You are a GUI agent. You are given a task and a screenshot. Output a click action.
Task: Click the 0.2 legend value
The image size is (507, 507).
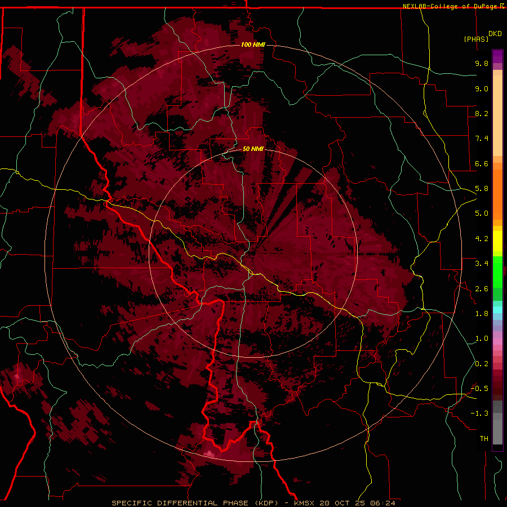pos(482,364)
